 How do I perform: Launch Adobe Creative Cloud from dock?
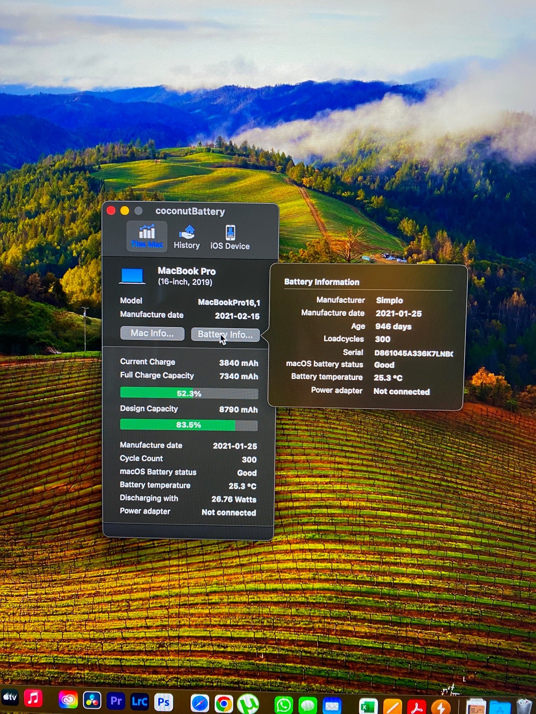point(68,700)
